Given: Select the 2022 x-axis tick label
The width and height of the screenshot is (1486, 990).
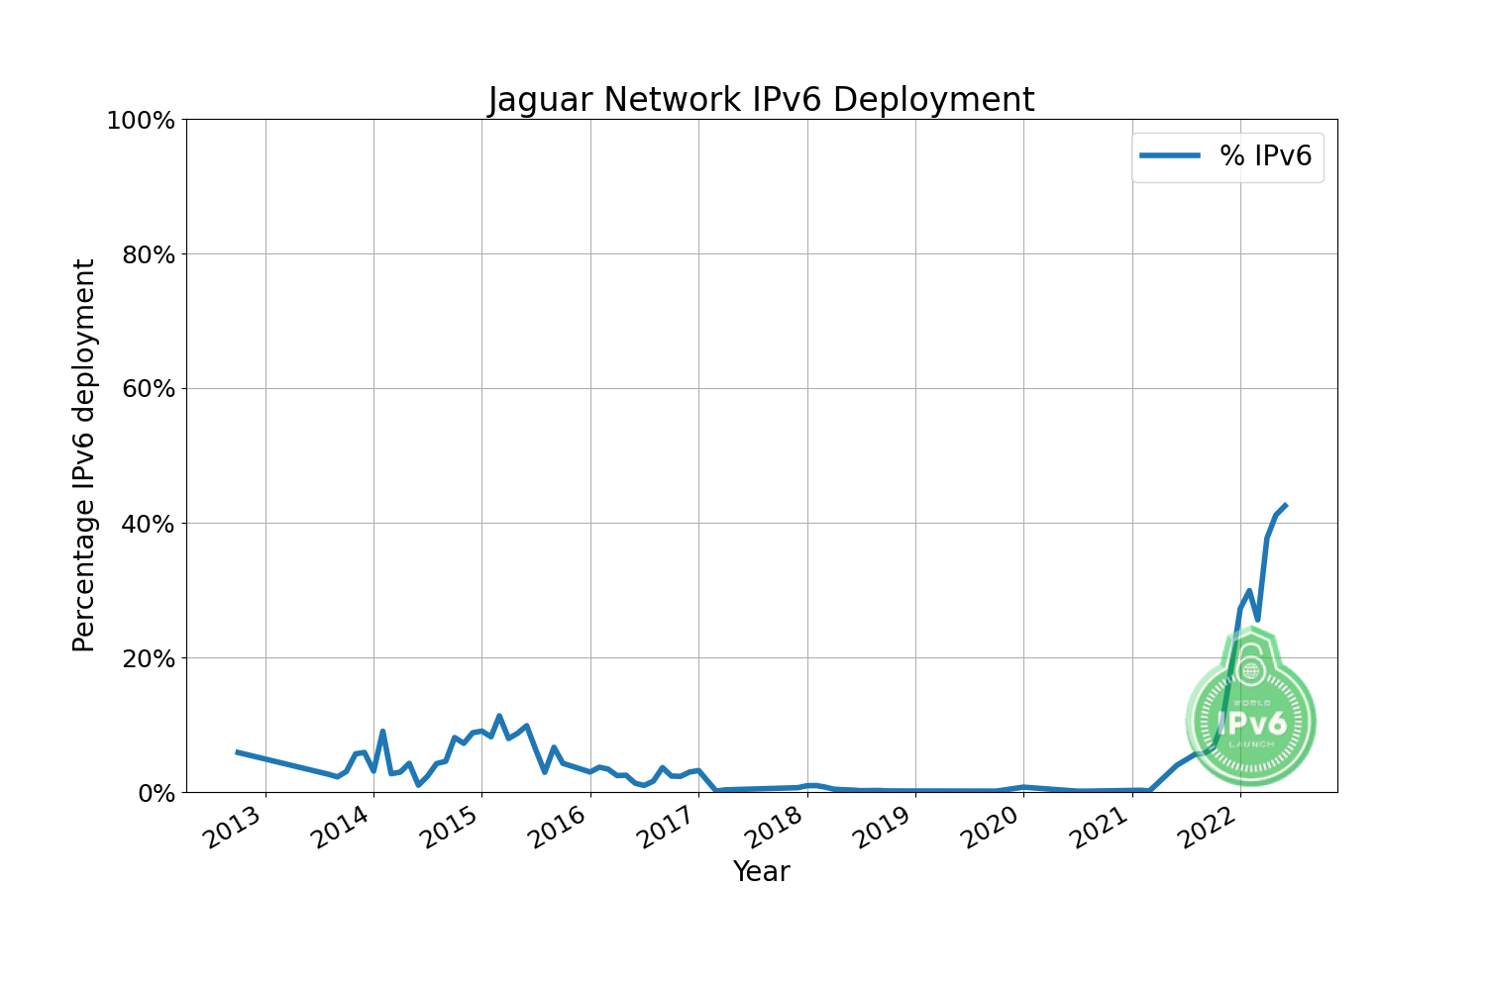Looking at the screenshot, I should [1211, 828].
